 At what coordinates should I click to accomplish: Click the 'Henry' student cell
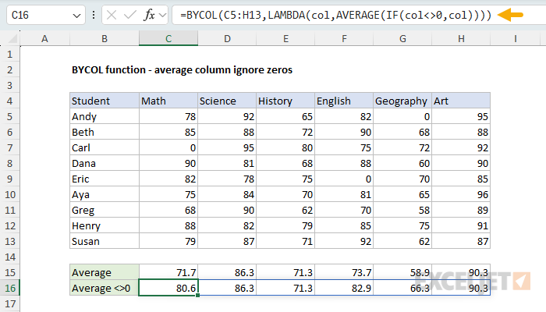click(x=105, y=226)
